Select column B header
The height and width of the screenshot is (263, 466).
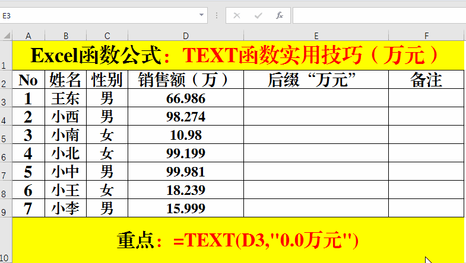[x=66, y=36]
